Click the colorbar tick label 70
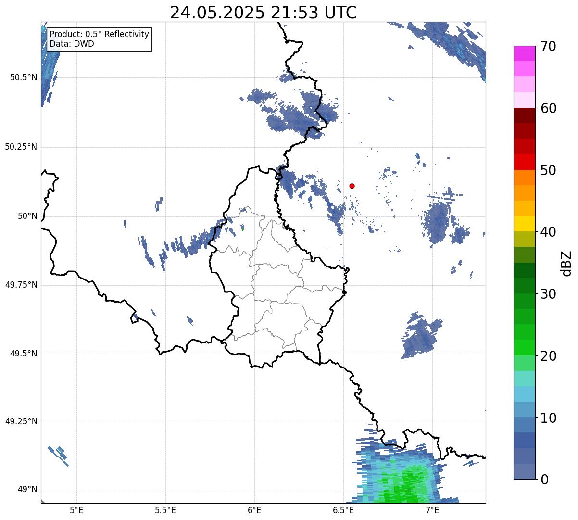The width and height of the screenshot is (578, 520). click(549, 46)
